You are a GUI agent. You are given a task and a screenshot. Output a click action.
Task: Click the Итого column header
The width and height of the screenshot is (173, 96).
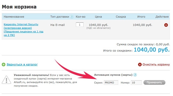(x=141, y=17)
